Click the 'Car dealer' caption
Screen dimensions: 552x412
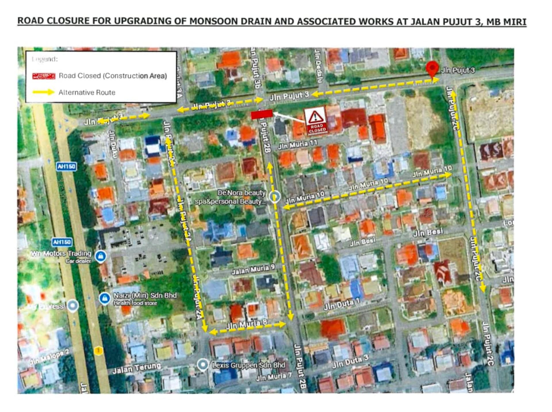pyautogui.click(x=78, y=261)
